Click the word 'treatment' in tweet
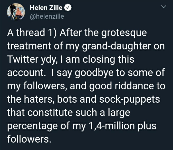Image resolution: width=173 pixels, height=150 pixels. (29, 46)
